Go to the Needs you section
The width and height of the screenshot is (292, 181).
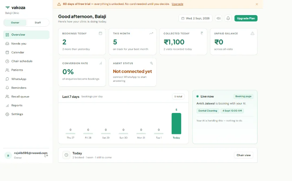26,43
